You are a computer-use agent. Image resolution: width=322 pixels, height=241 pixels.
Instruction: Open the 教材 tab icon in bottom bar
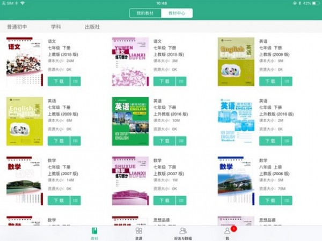click(x=94, y=231)
